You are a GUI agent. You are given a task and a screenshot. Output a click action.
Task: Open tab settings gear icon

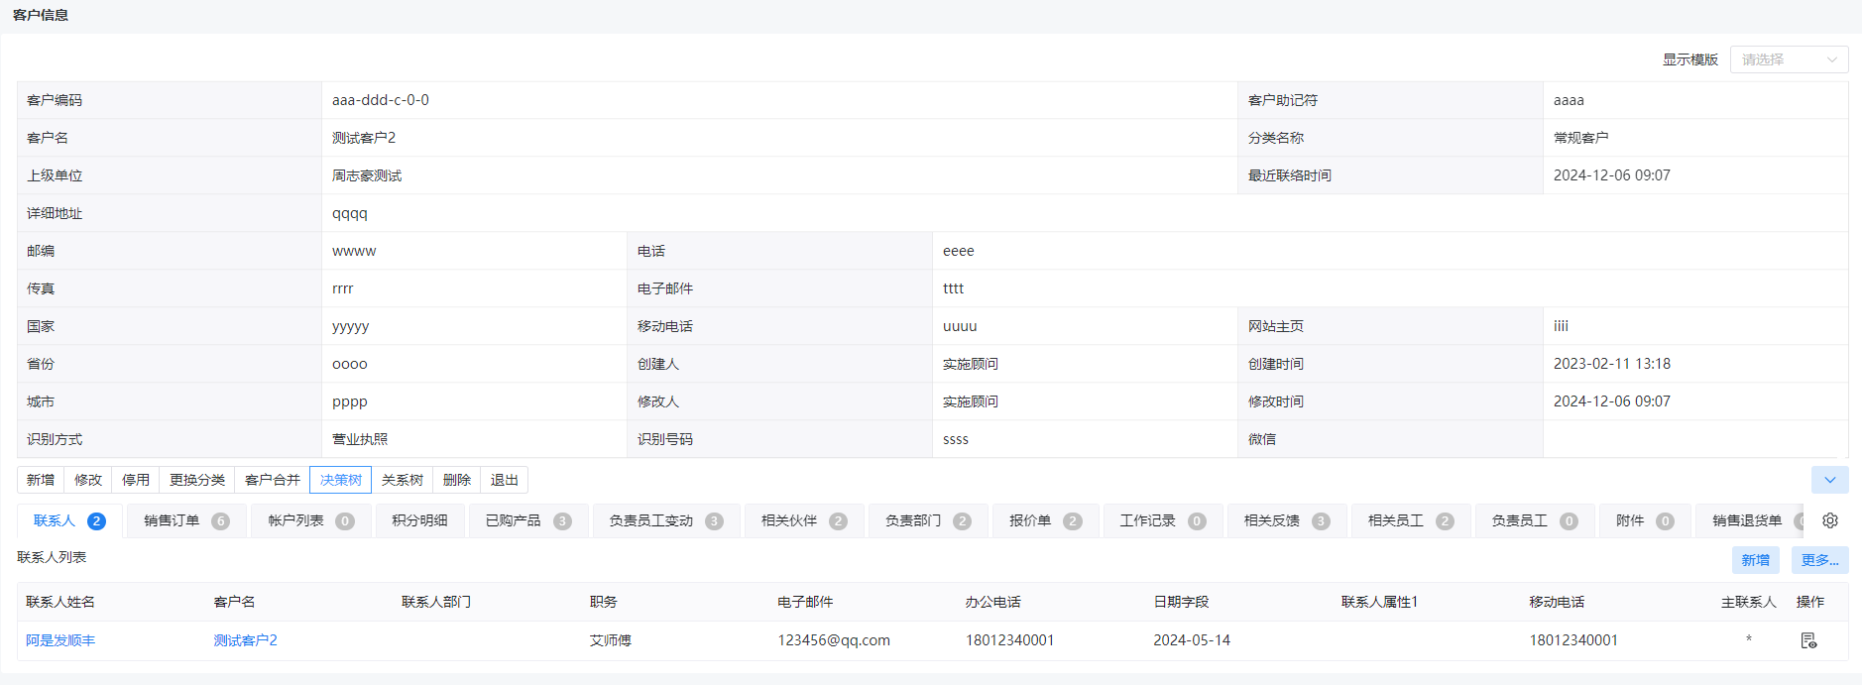click(1830, 520)
